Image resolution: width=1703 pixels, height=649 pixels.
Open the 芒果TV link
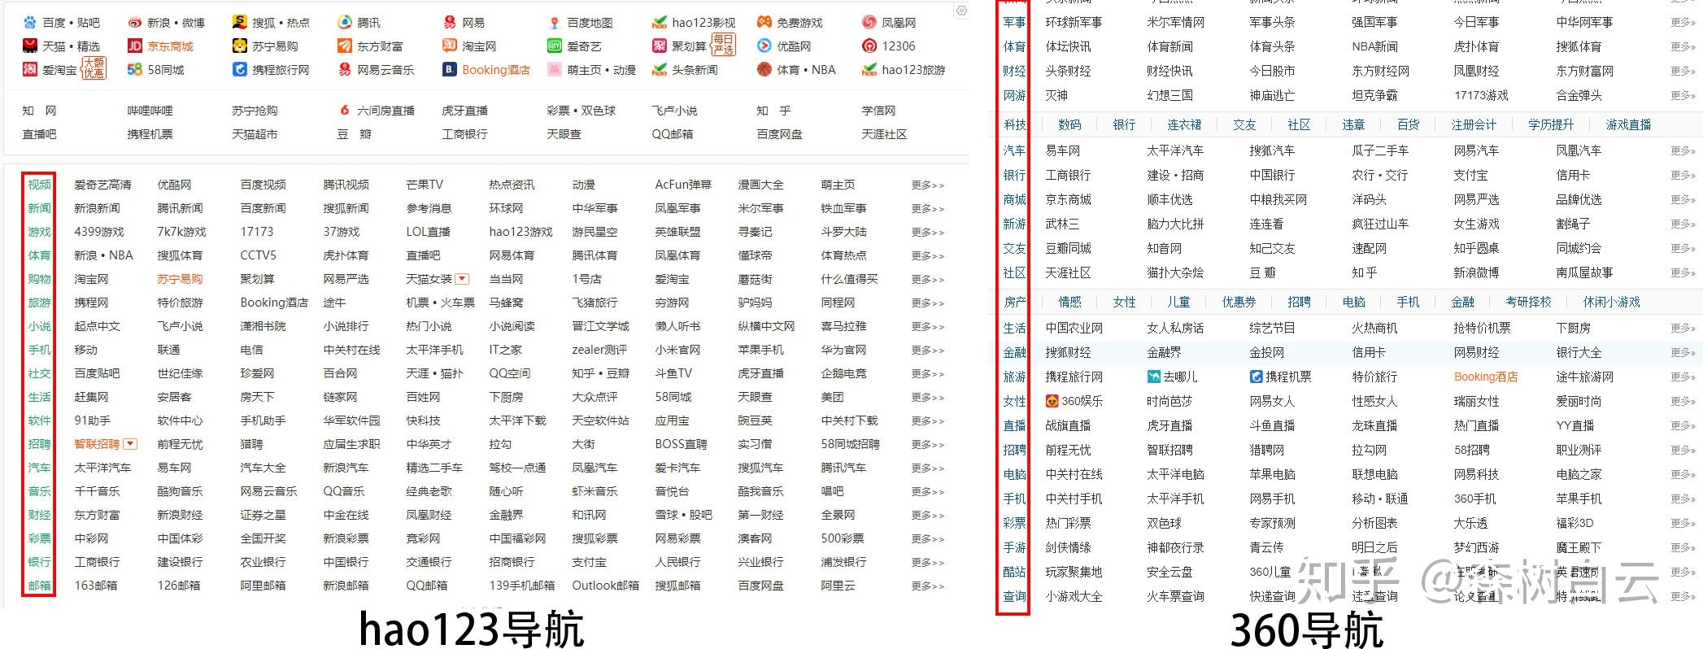point(425,185)
